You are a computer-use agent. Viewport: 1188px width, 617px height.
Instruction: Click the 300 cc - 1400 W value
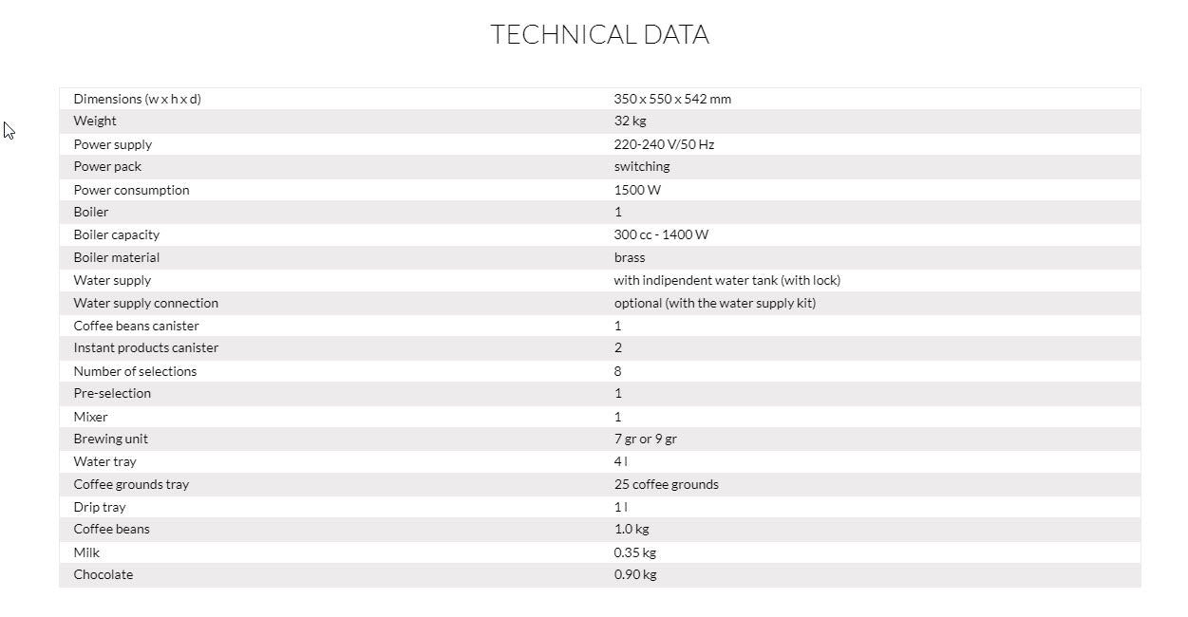click(x=661, y=234)
